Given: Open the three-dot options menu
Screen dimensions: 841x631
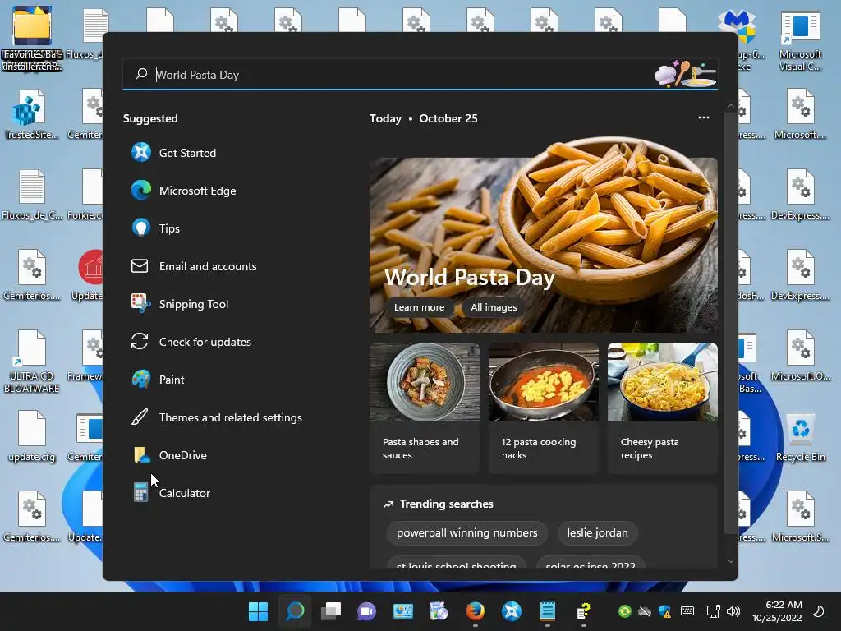Looking at the screenshot, I should 704,117.
